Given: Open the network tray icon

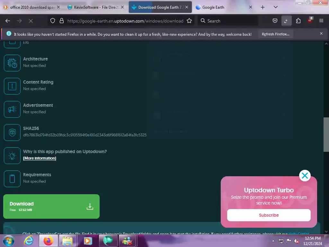Looking at the screenshot, I should [x=281, y=241].
